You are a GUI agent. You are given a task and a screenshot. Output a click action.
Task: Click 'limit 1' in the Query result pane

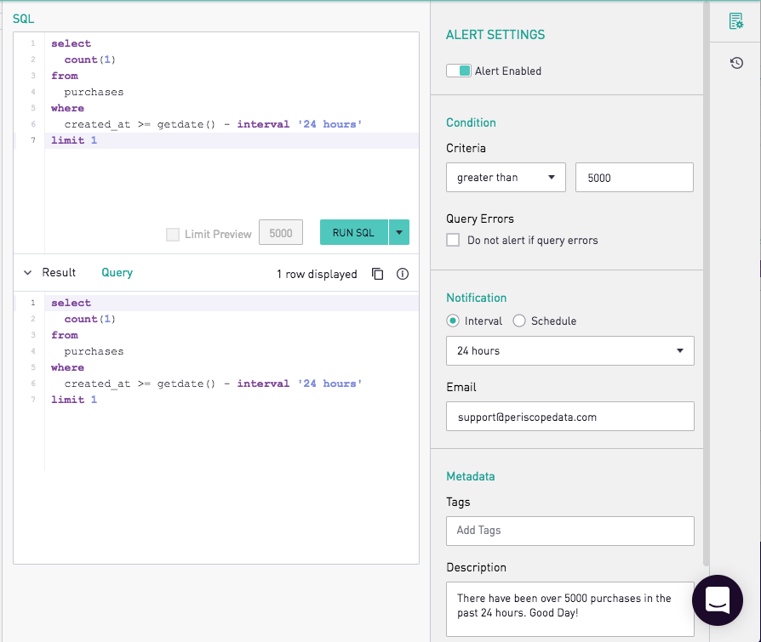point(74,400)
